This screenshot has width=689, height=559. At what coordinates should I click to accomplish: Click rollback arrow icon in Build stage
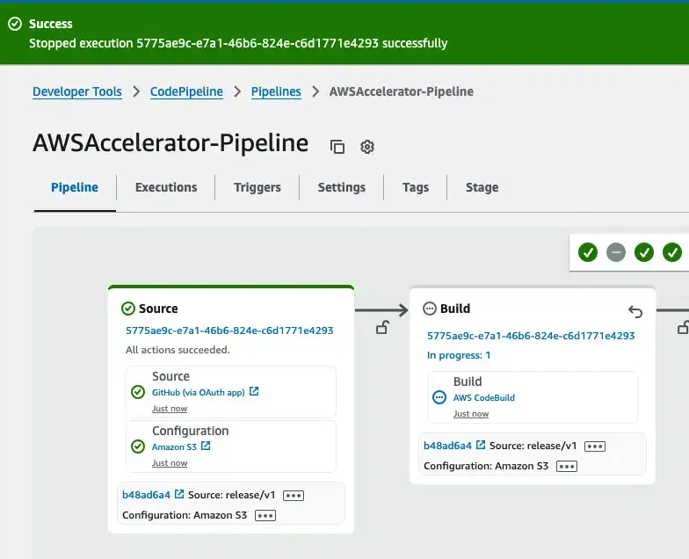[x=635, y=311]
